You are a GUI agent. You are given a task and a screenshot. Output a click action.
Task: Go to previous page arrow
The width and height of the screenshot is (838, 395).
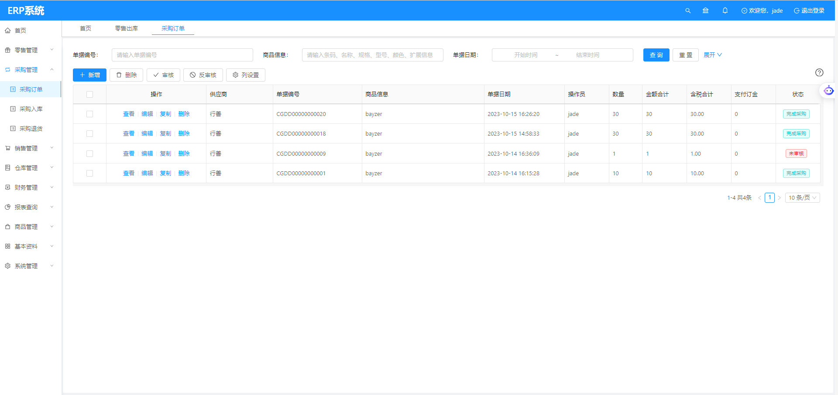point(759,197)
